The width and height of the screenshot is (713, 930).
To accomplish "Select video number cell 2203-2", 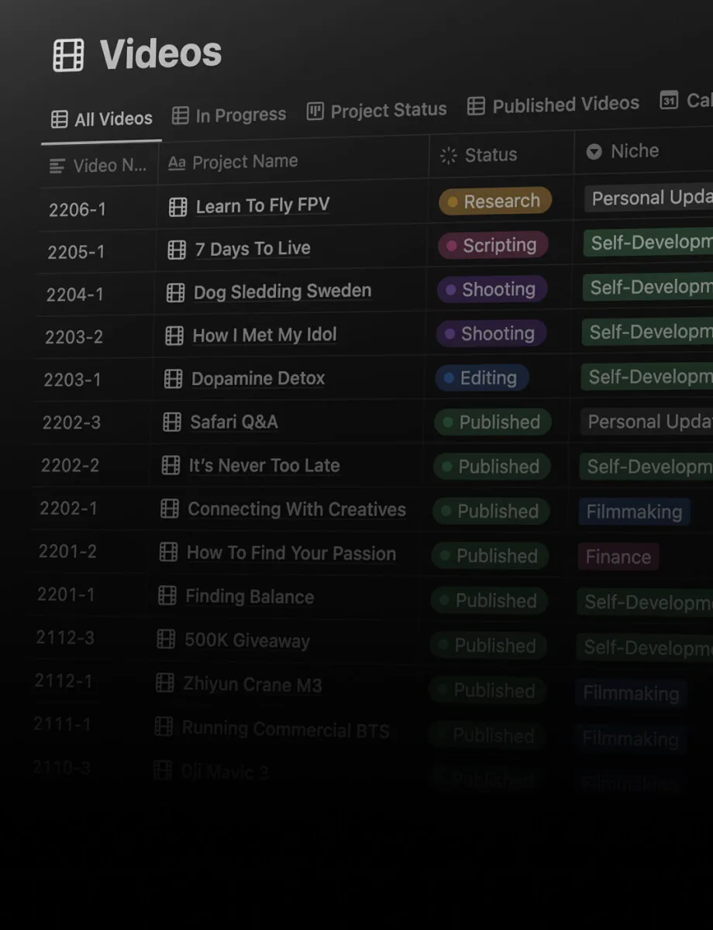I will point(74,337).
